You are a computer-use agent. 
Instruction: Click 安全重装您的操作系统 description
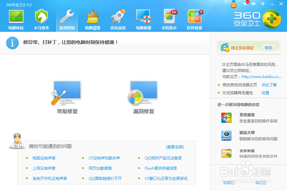(258, 121)
